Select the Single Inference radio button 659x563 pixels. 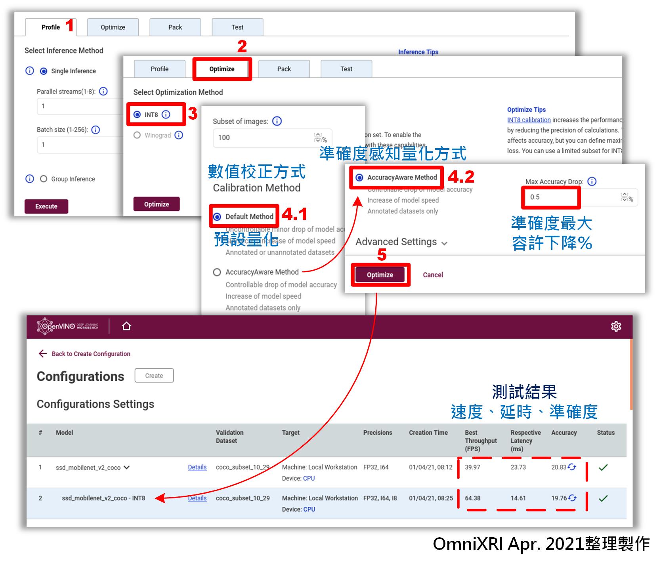pyautogui.click(x=44, y=71)
